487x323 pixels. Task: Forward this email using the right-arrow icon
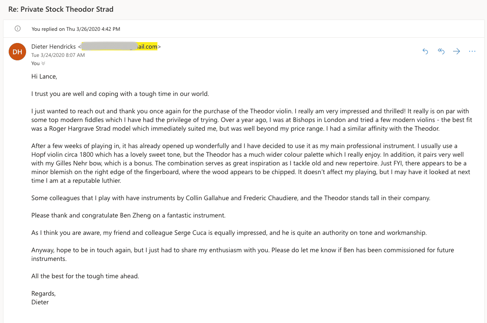coord(457,51)
